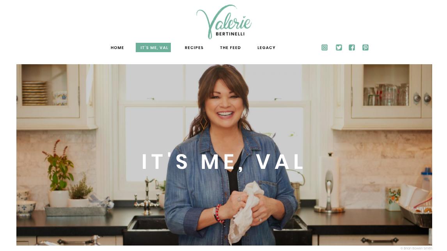Screen dimensions: 447x251
Task: Click the red beaded bracelet on her wrist
Action: 218,214
